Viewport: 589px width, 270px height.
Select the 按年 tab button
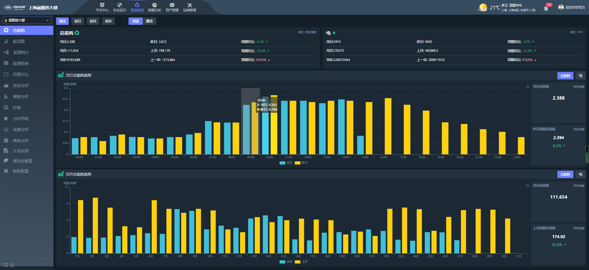pyautogui.click(x=108, y=21)
